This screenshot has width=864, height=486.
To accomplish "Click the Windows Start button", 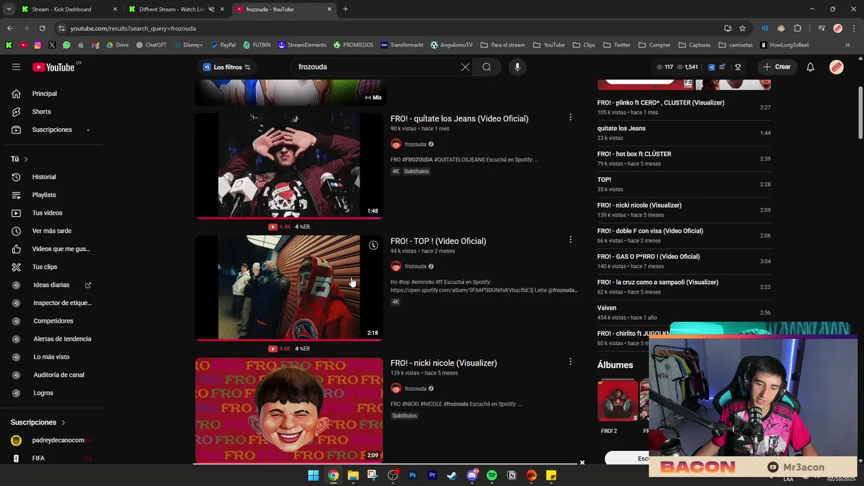I will [313, 475].
